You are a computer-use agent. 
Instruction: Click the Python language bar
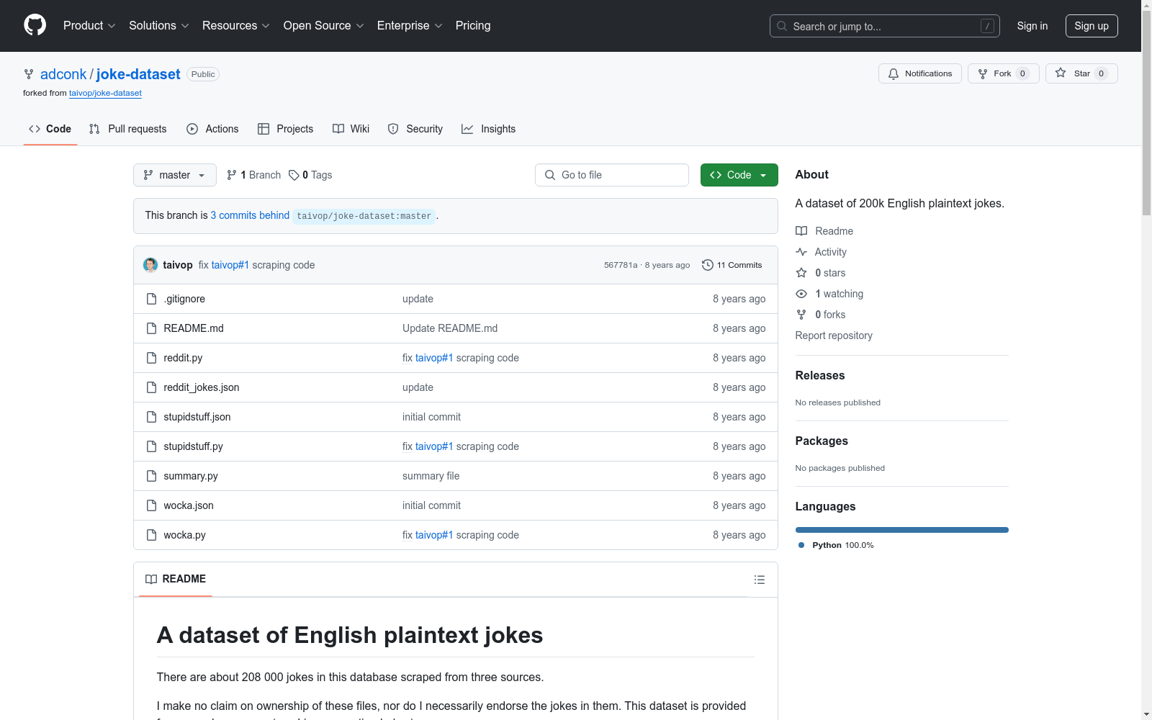(901, 530)
